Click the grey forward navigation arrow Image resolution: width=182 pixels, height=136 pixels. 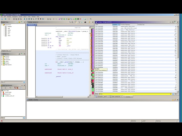click(9, 19)
